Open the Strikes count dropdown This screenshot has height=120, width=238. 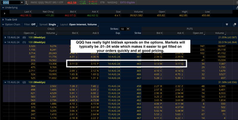[x=128, y=29]
